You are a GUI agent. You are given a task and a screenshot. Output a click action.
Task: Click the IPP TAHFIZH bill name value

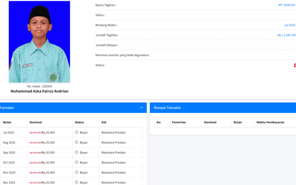pos(286,5)
